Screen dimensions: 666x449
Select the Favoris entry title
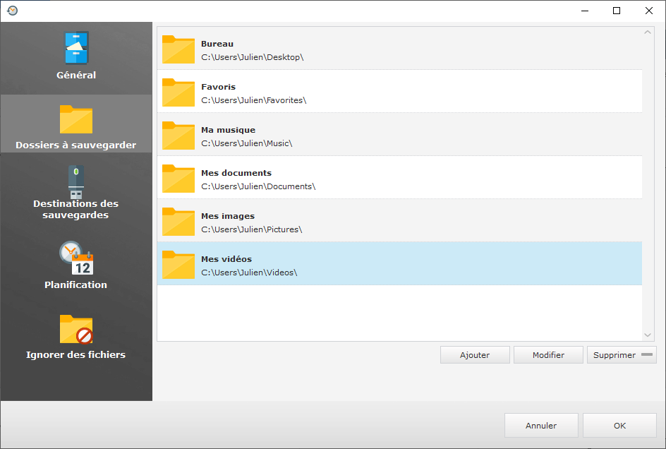[x=218, y=87]
